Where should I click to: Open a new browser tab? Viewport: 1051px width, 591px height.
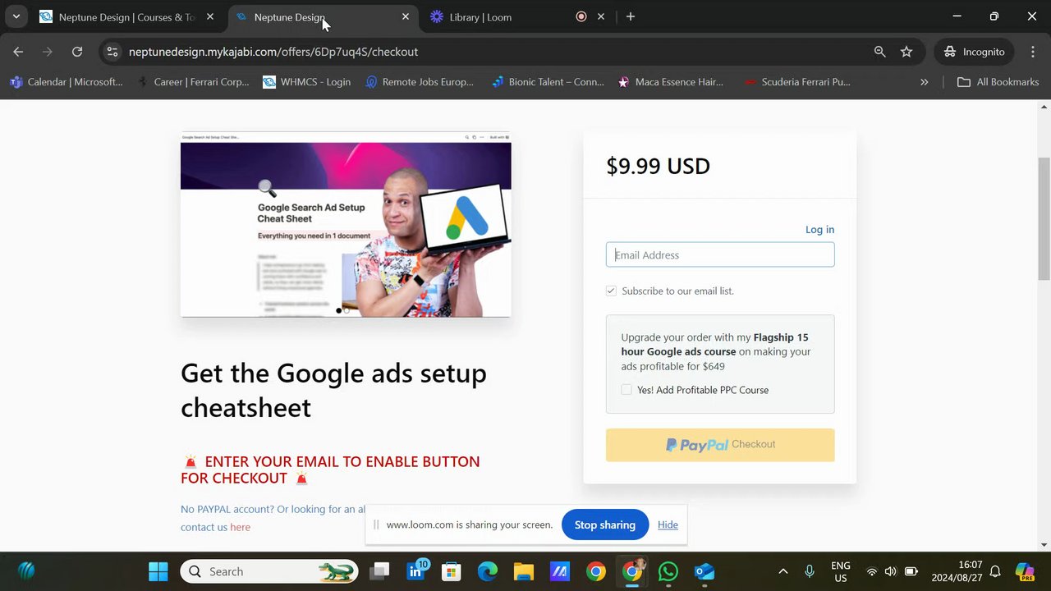pyautogui.click(x=631, y=16)
